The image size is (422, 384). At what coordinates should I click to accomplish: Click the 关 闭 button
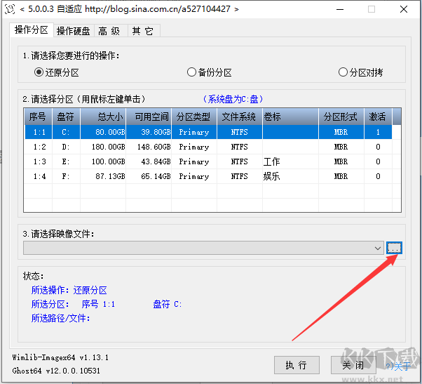pyautogui.click(x=353, y=365)
